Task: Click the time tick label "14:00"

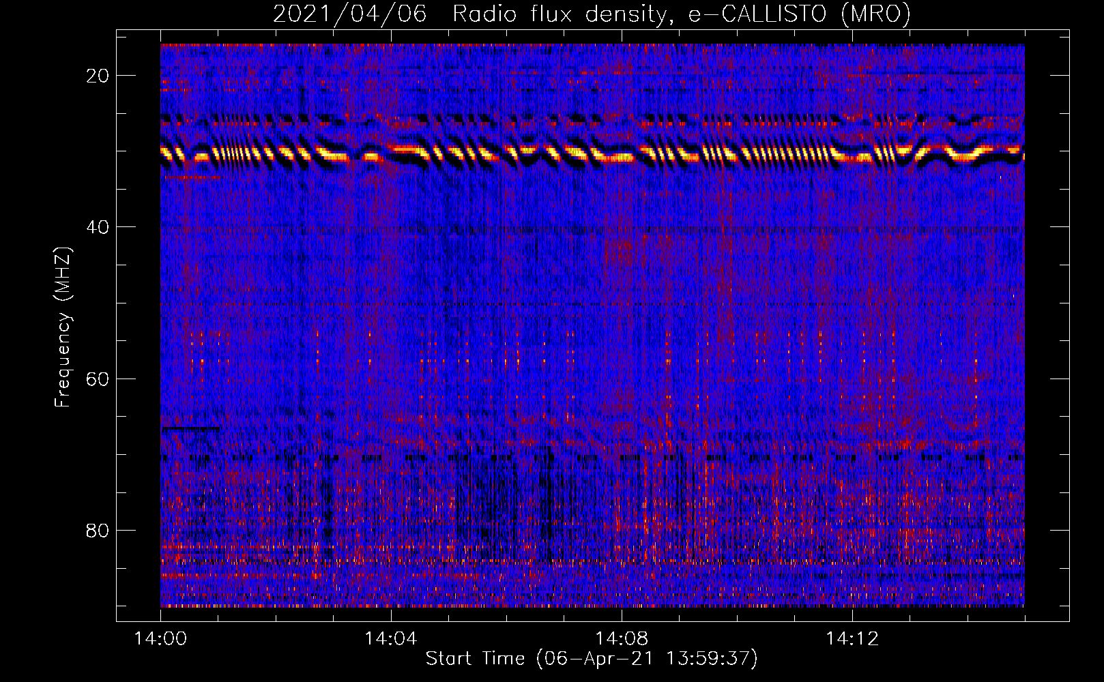Action: (160, 638)
